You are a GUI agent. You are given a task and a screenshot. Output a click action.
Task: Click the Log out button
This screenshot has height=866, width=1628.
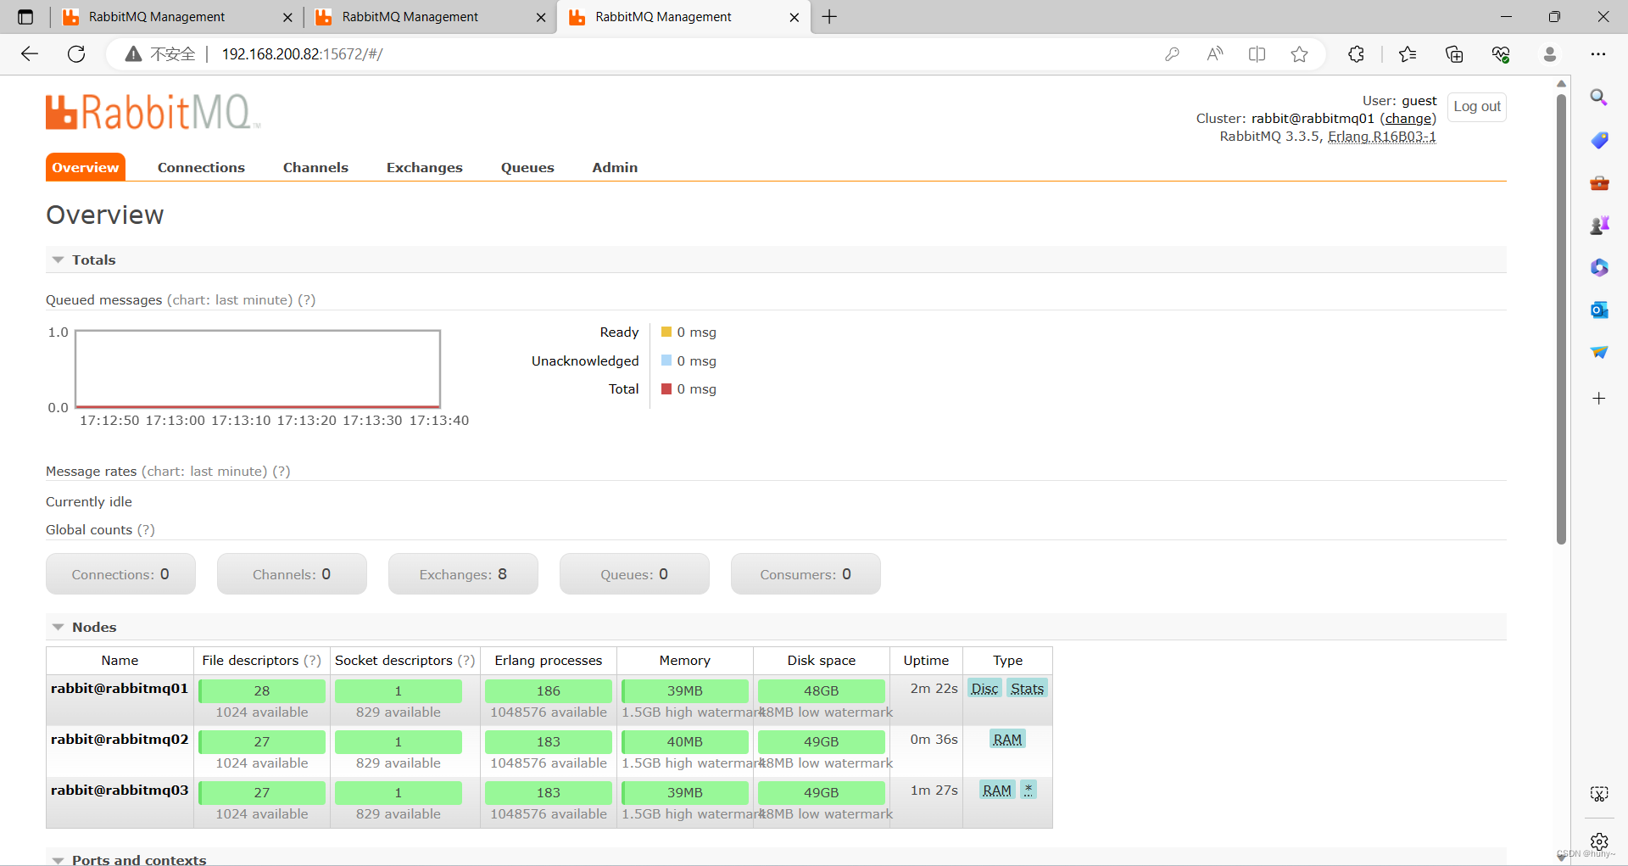[x=1477, y=107]
